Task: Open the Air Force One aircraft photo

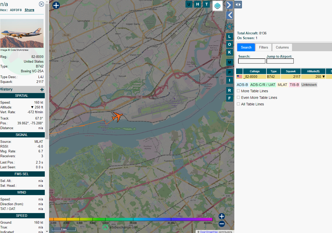Action: (22, 33)
